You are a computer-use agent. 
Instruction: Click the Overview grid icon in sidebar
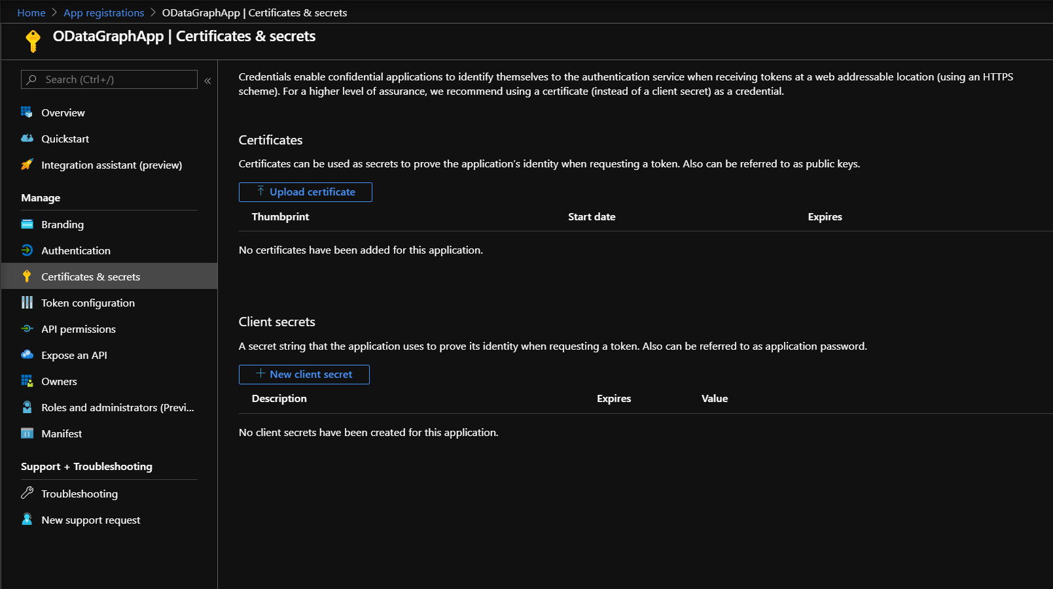[x=27, y=112]
